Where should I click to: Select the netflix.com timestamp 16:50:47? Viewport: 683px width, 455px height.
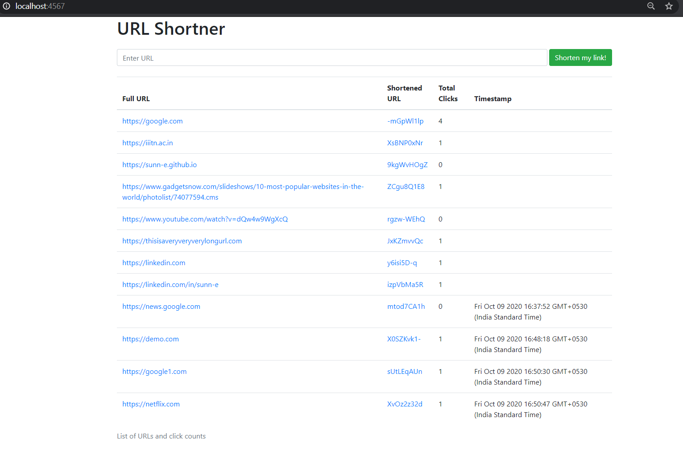click(531, 409)
